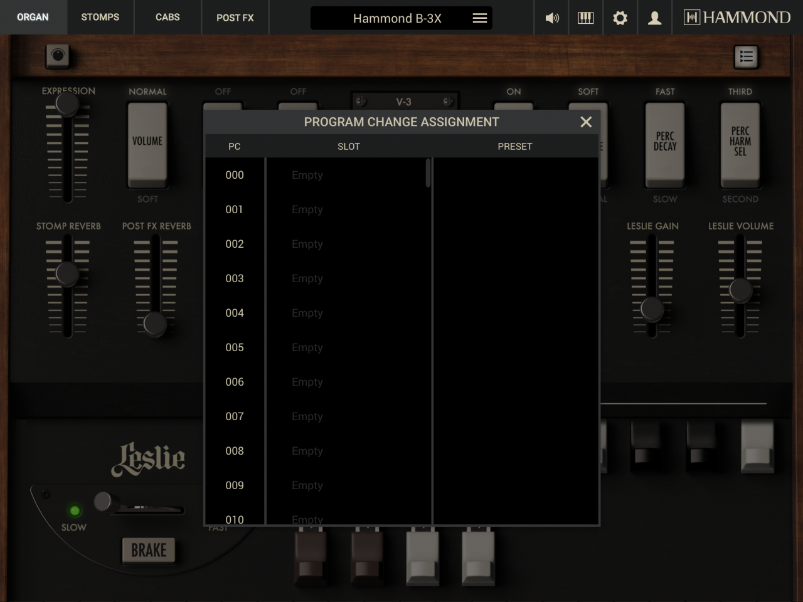Close the Program Change Assignment dialog
The image size is (803, 602).
[586, 122]
